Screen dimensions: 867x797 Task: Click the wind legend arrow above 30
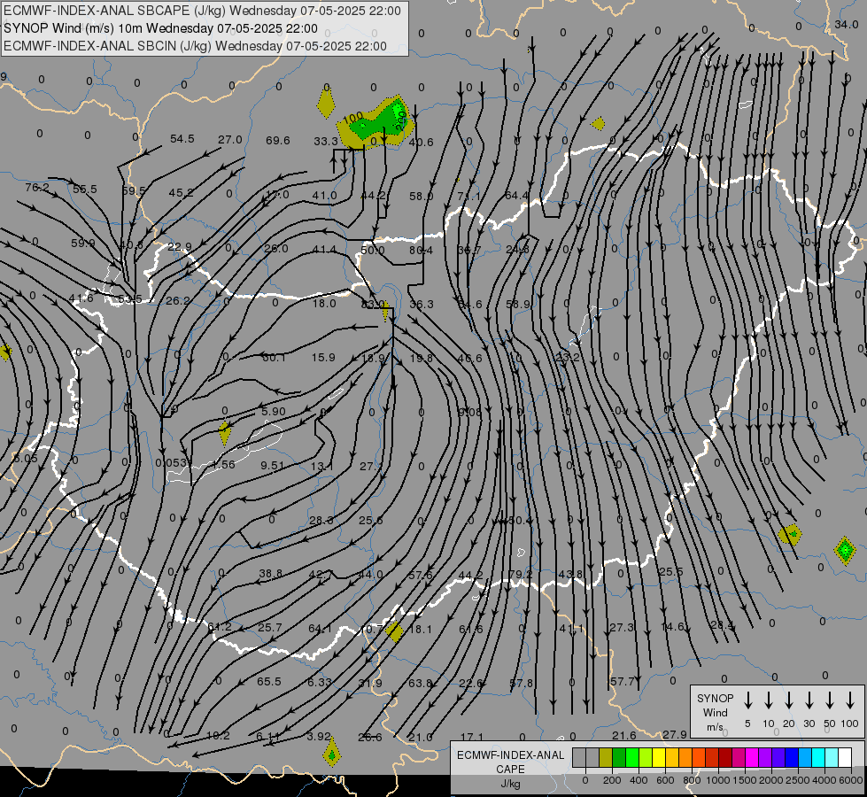pos(809,700)
